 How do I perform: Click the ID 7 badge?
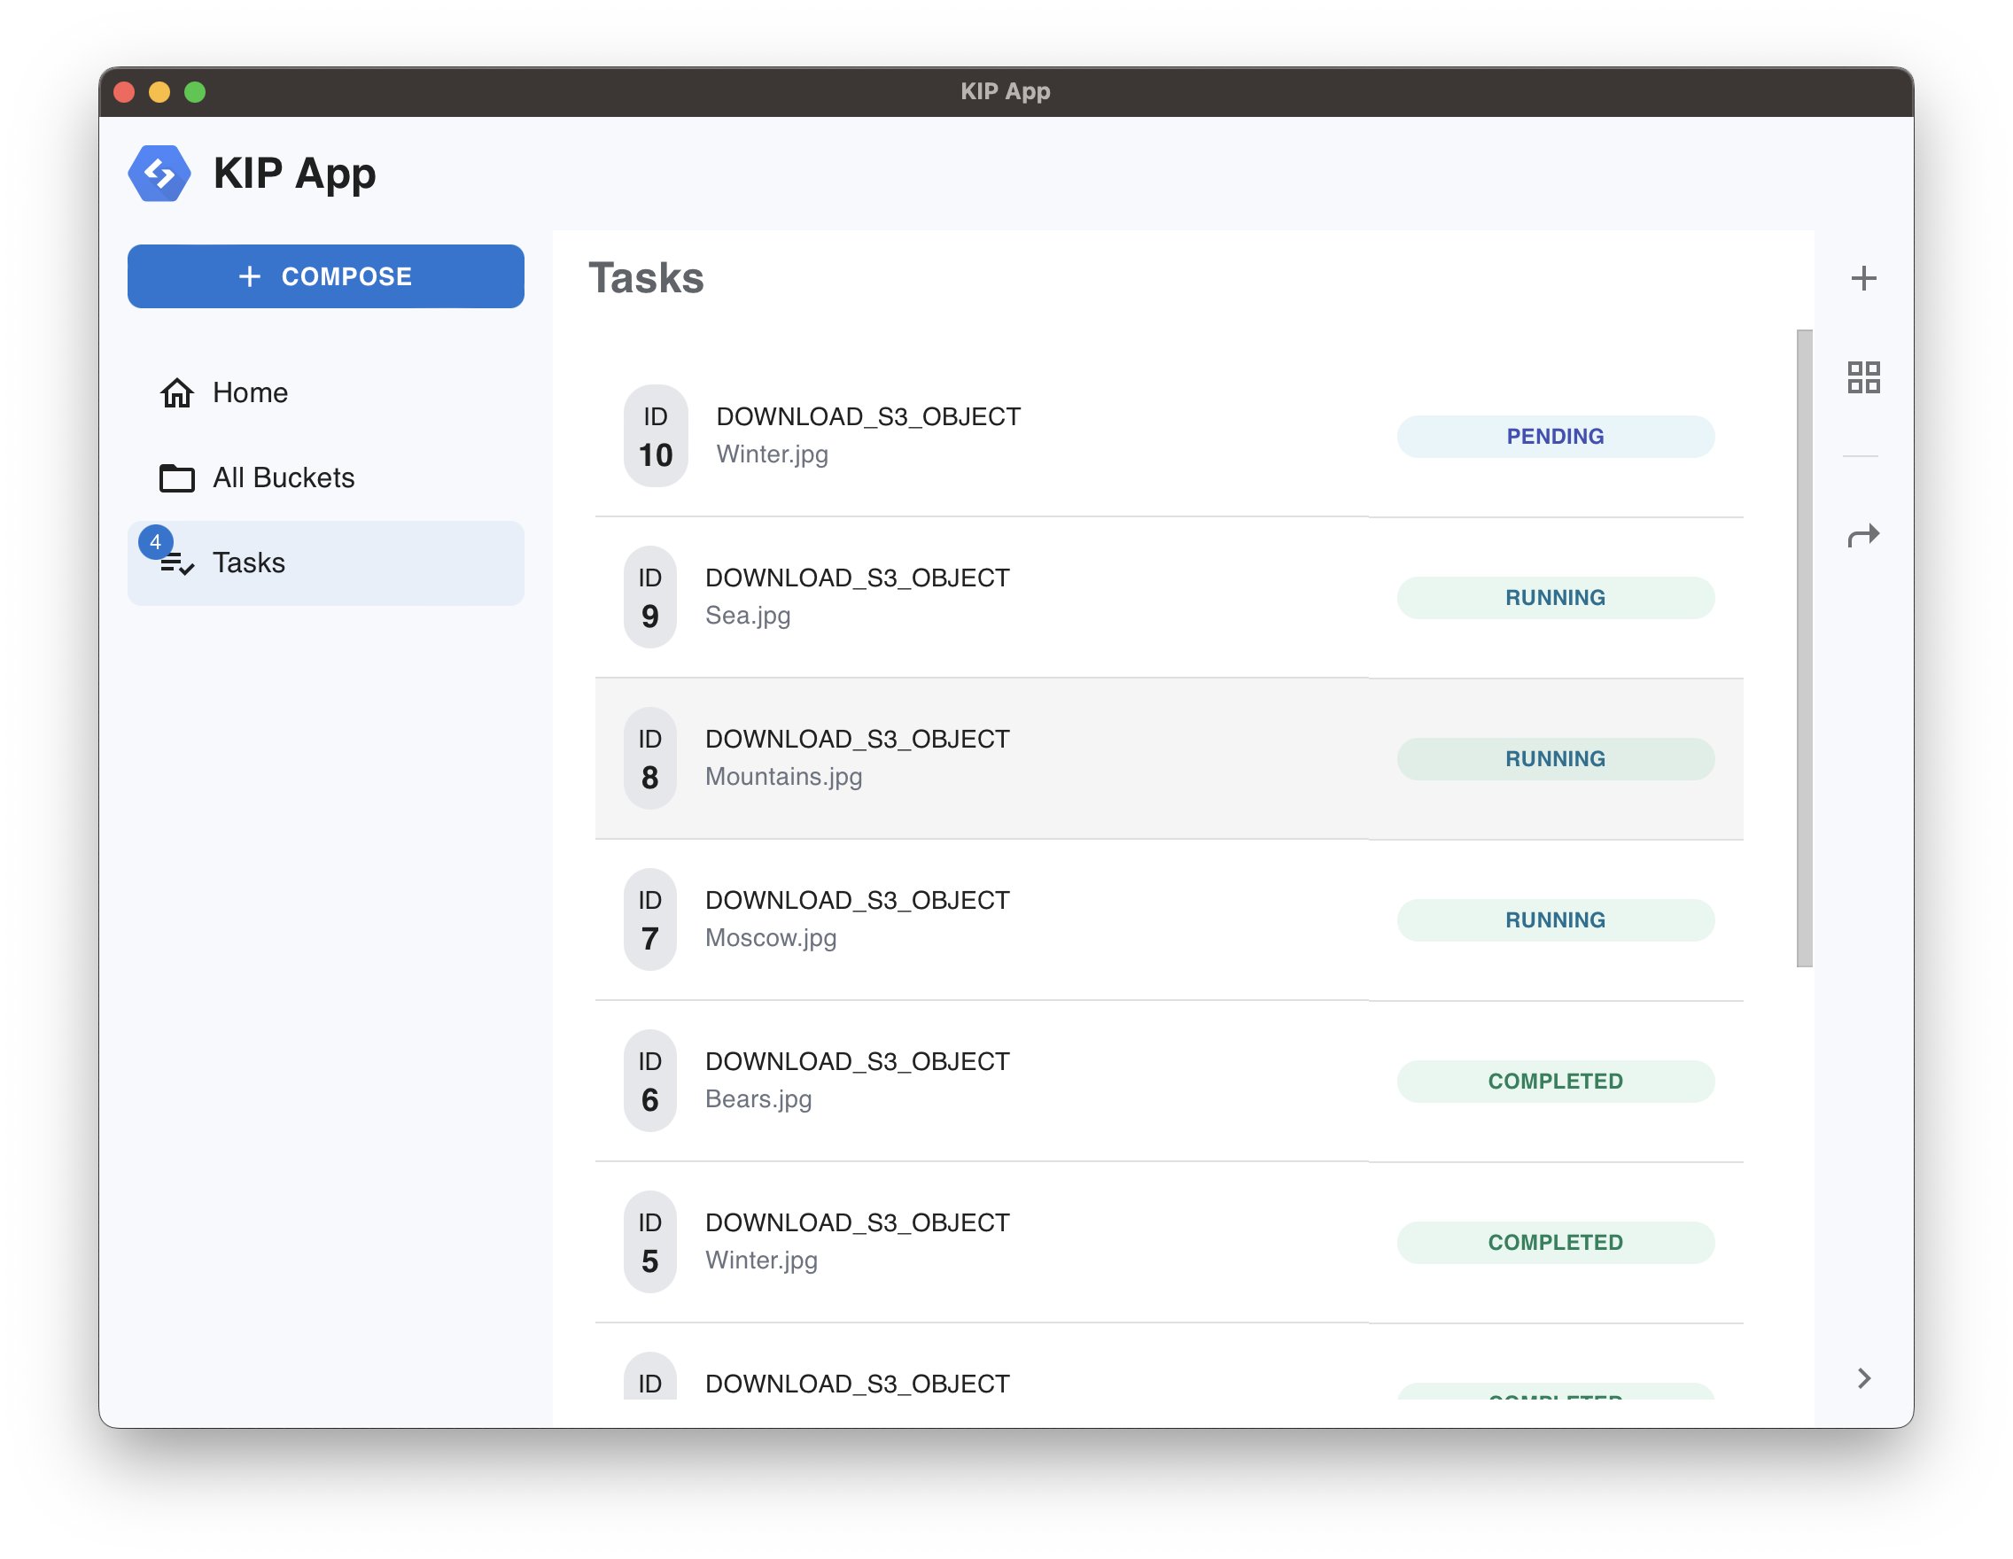click(649, 919)
